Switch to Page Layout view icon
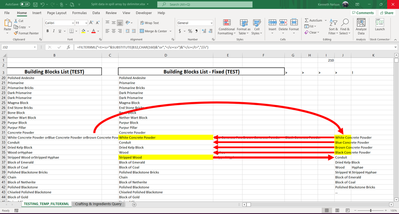The width and height of the screenshot is (399, 214). pyautogui.click(x=337, y=210)
